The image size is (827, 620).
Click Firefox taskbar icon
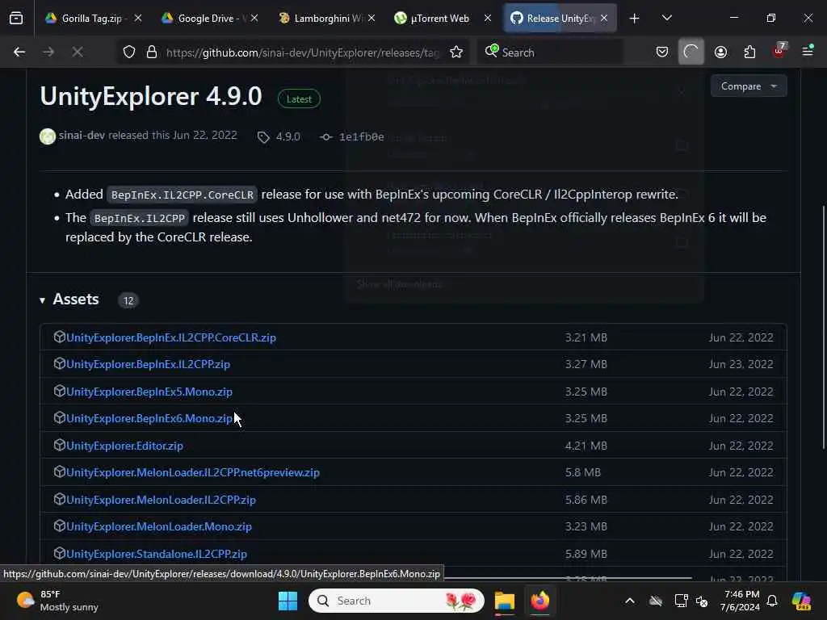pos(540,601)
